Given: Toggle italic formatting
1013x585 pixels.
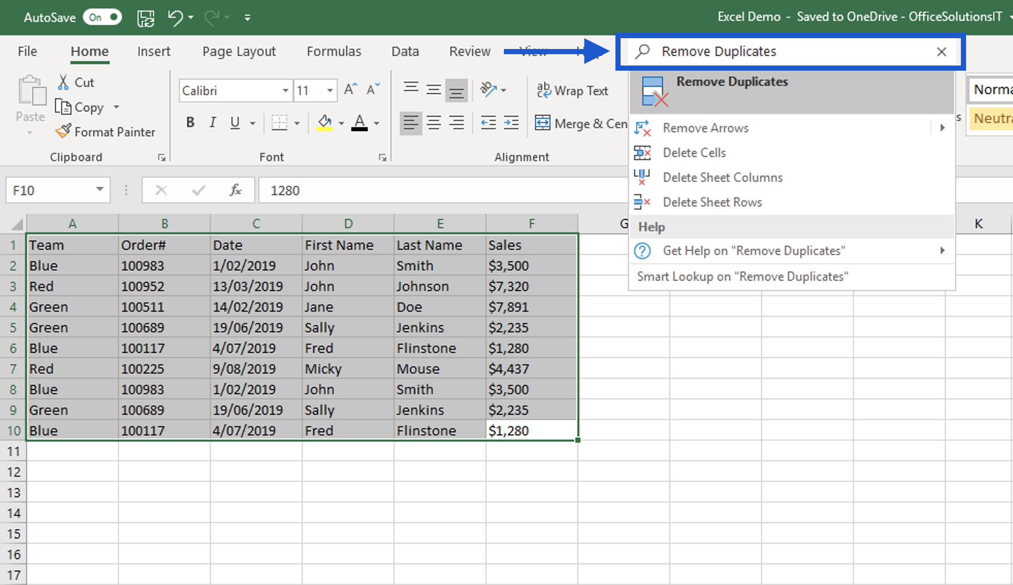Looking at the screenshot, I should pyautogui.click(x=212, y=122).
